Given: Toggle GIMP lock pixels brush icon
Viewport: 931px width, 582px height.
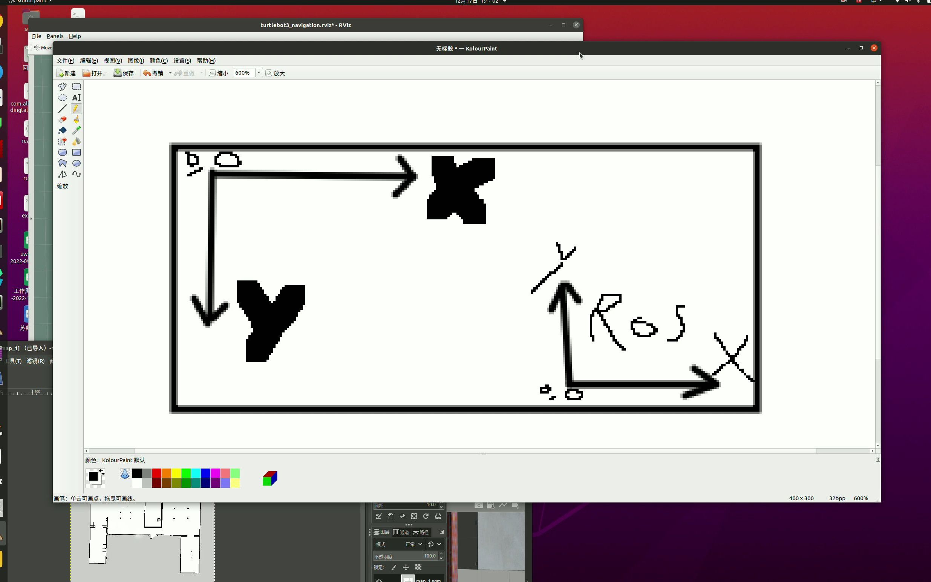Looking at the screenshot, I should click(x=394, y=567).
